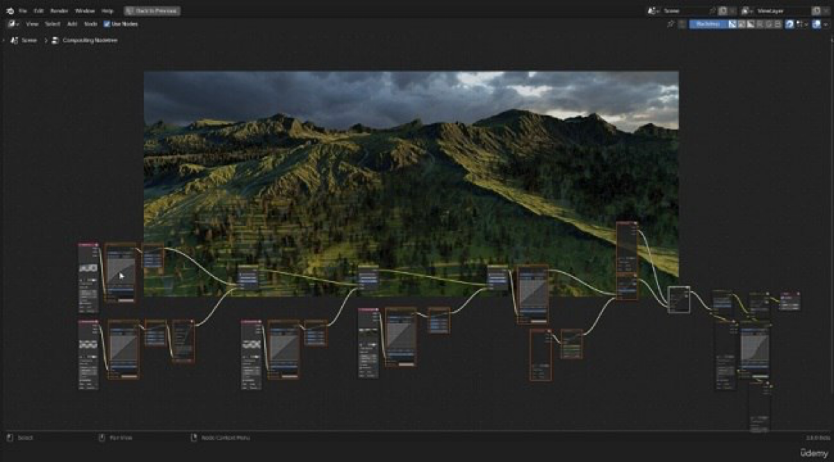Open the Add menu in node editor
The width and height of the screenshot is (834, 462).
click(72, 24)
